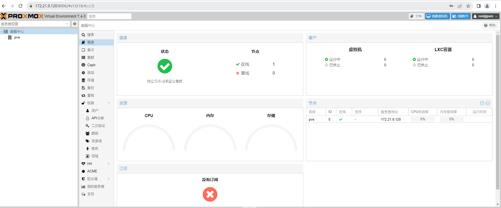Click the 内存 gauge in 资源 panel

point(210,137)
